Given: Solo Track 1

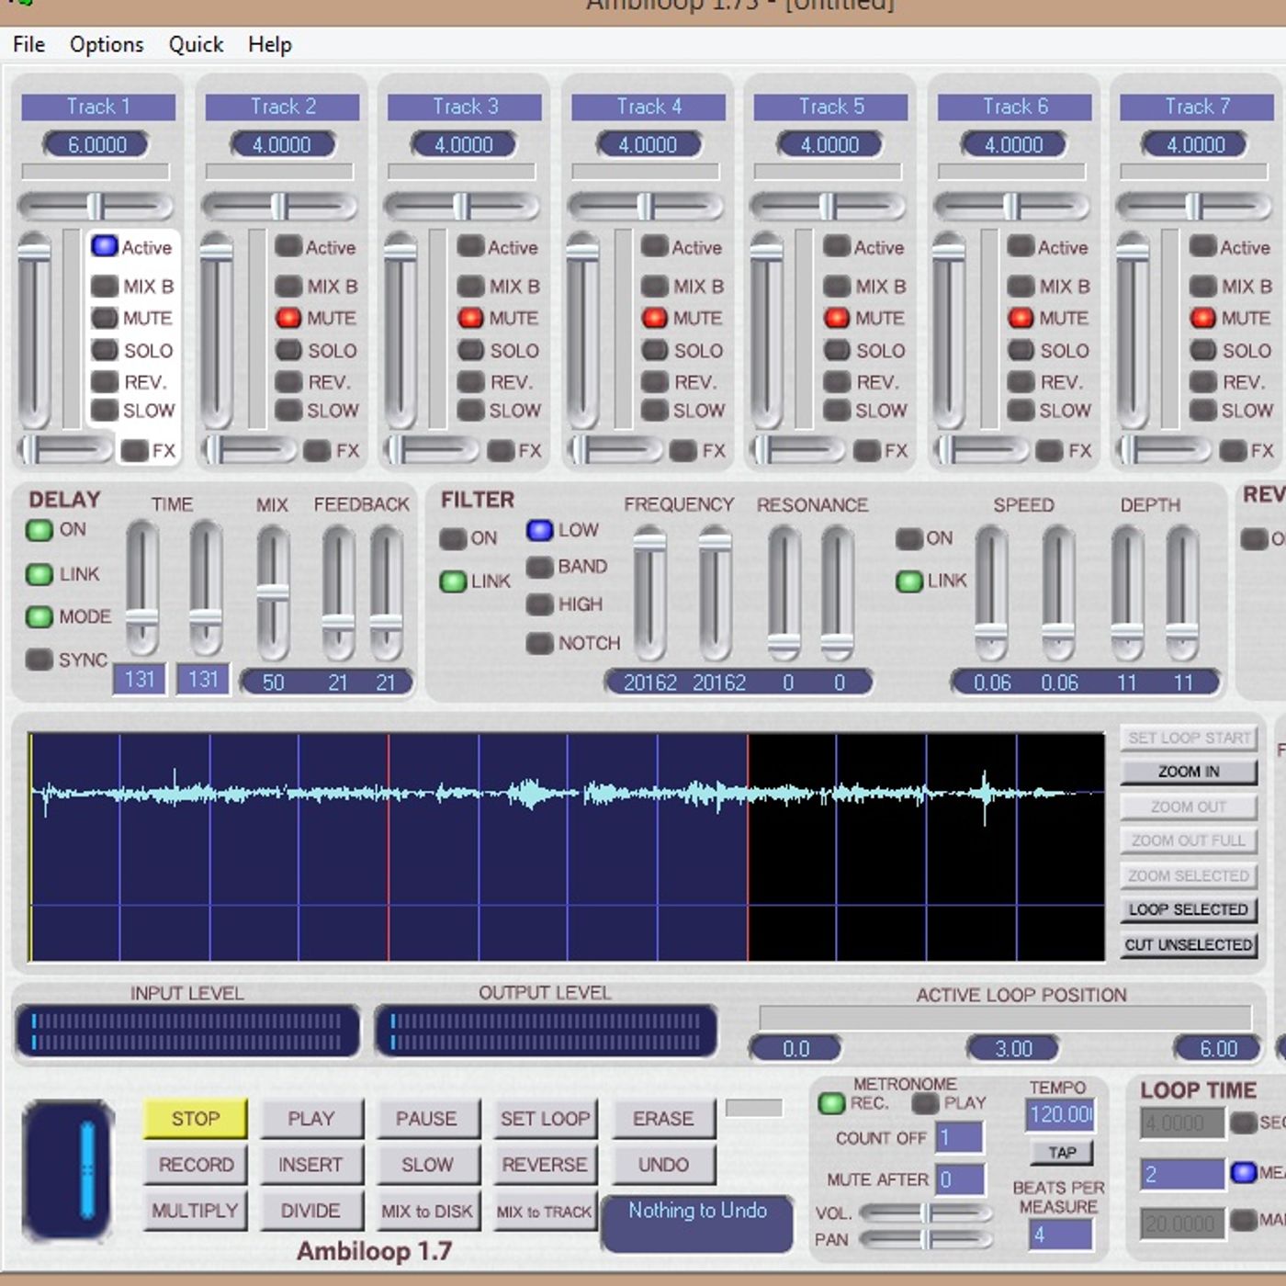Looking at the screenshot, I should pos(104,350).
